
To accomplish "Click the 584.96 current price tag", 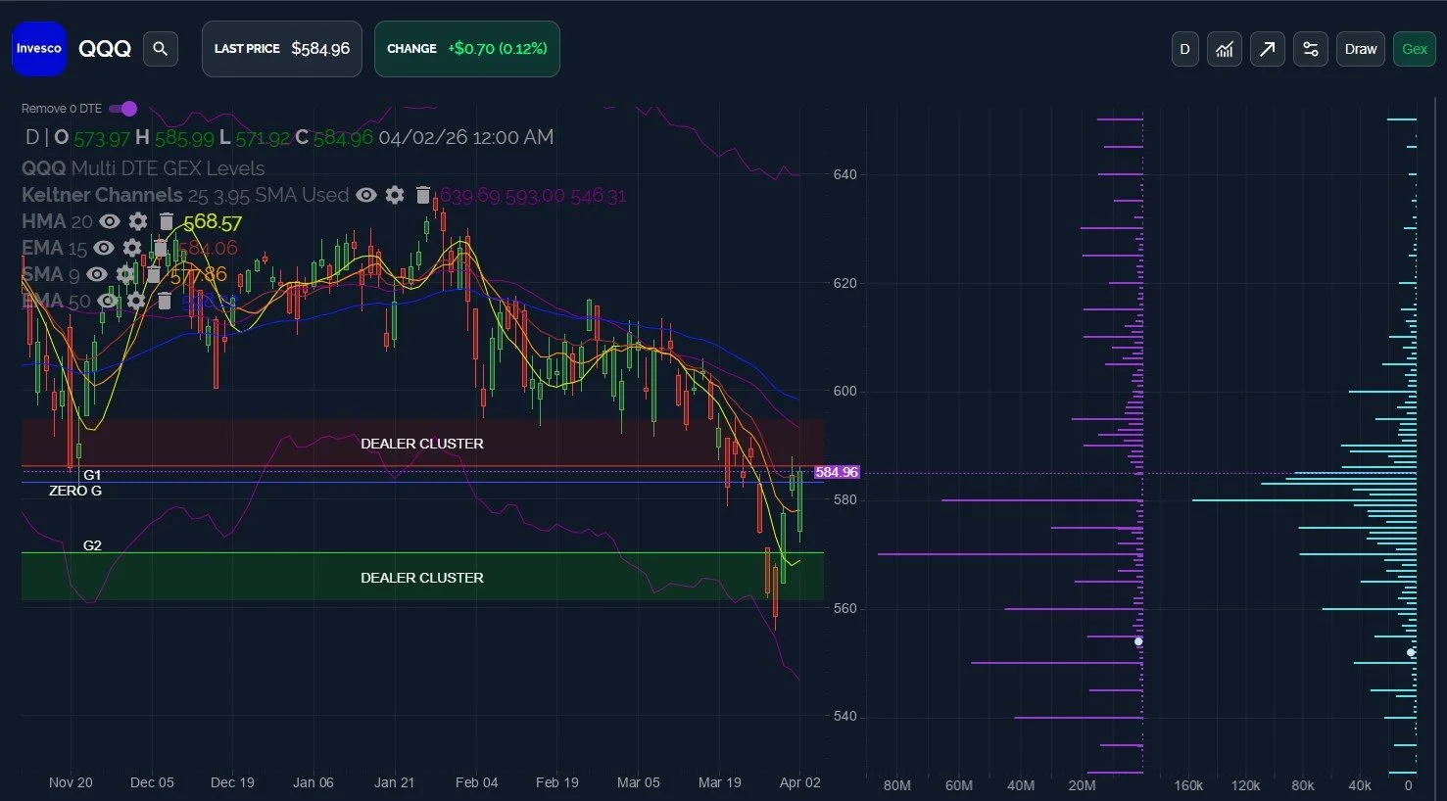I will click(837, 472).
